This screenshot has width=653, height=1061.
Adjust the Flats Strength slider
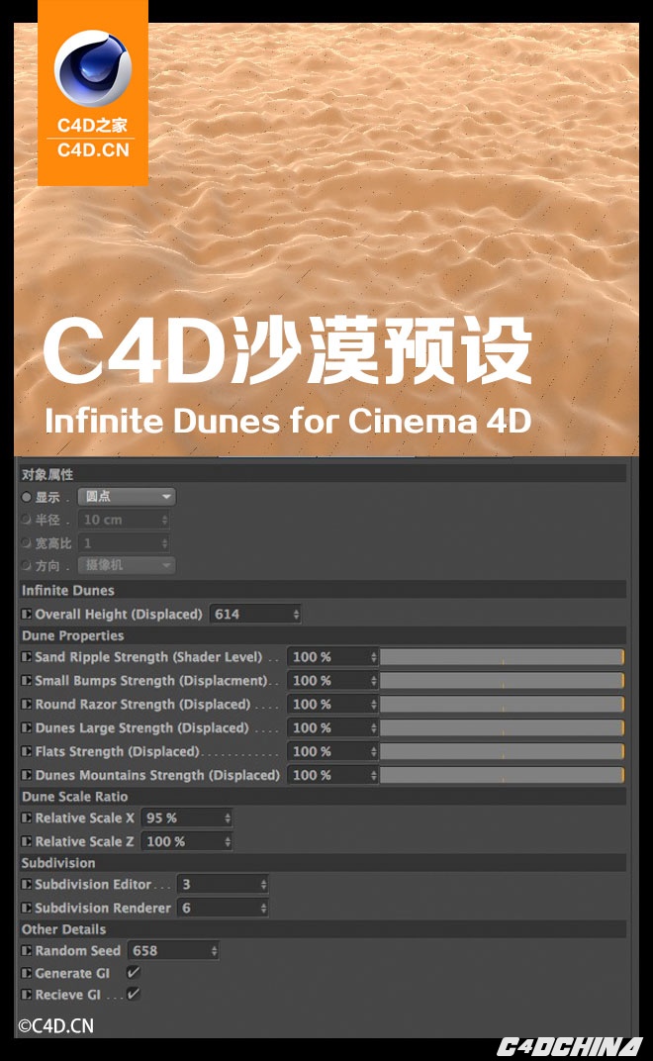click(502, 751)
